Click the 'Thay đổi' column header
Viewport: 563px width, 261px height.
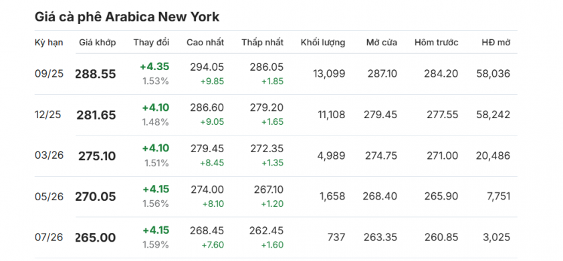tap(151, 42)
